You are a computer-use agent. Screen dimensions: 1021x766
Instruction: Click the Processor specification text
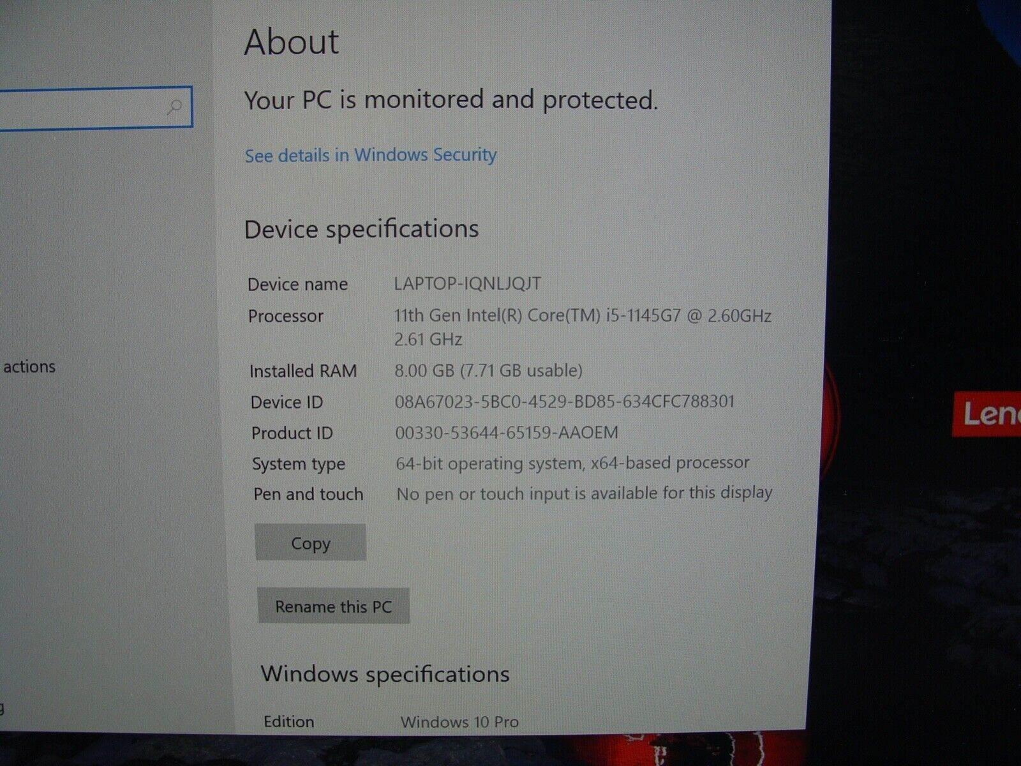pyautogui.click(x=583, y=315)
